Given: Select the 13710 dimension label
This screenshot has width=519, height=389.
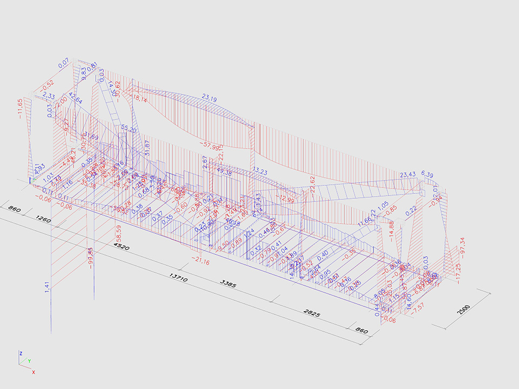Looking at the screenshot, I should tap(178, 277).
